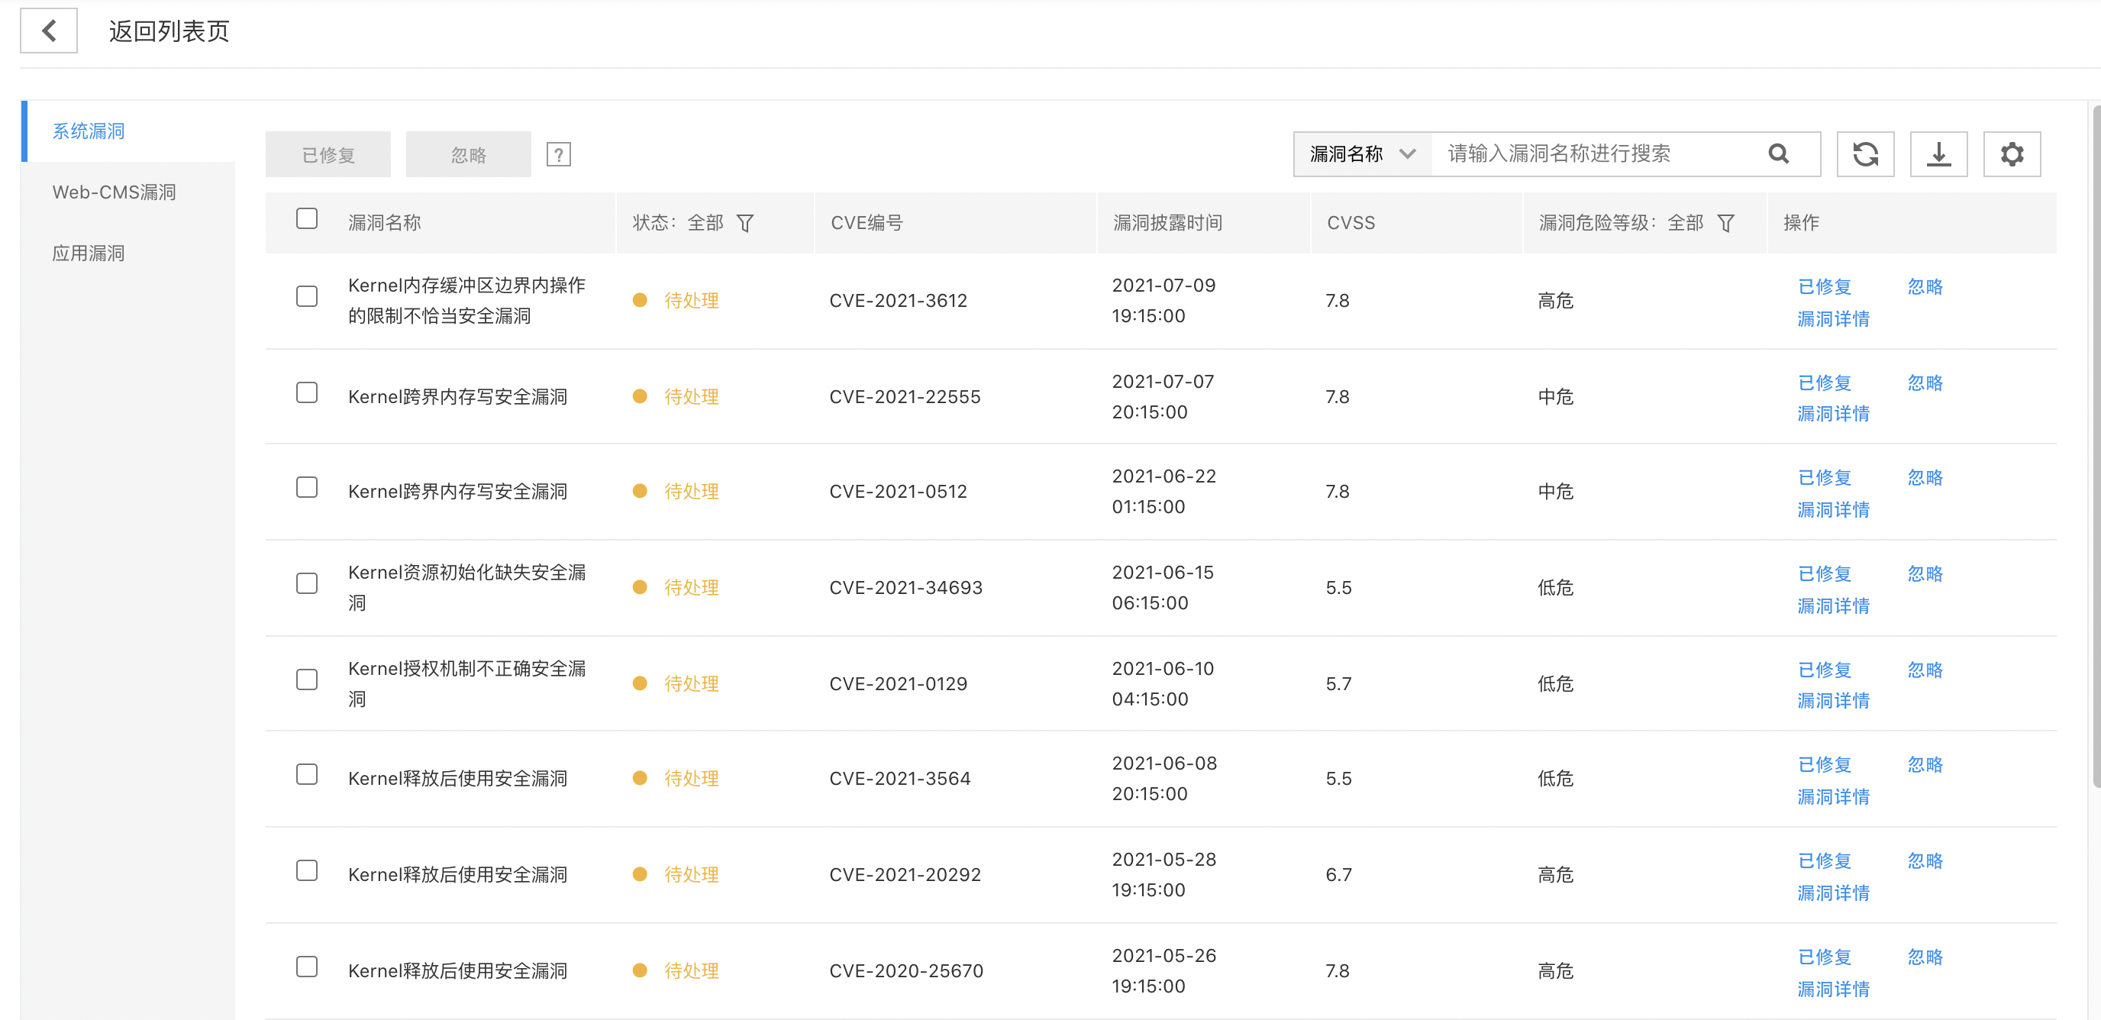Click the download export icon
Image resolution: width=2101 pixels, height=1020 pixels.
coord(1938,154)
